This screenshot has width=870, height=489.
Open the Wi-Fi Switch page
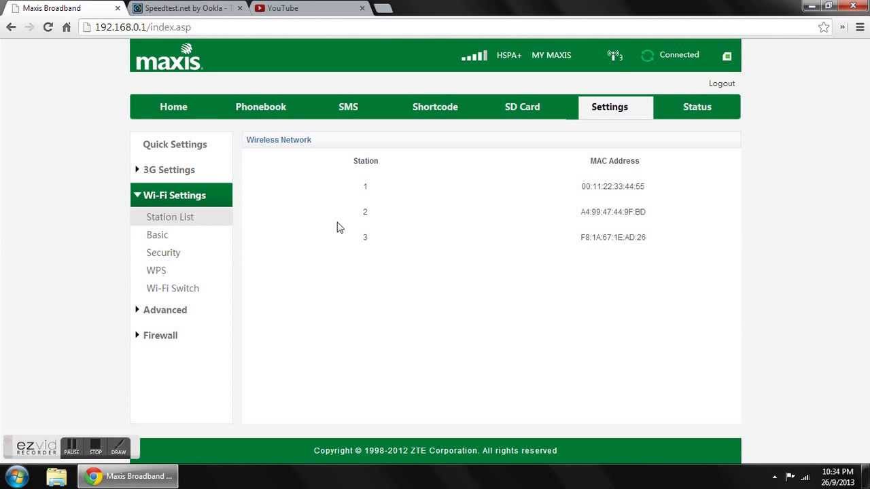click(x=173, y=288)
